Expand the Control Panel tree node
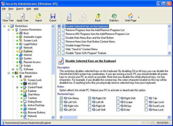Image resolution: width=173 pixels, height=126 pixels. click(17, 87)
